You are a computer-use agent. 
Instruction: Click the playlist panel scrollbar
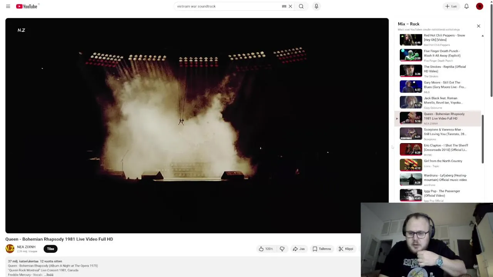pyautogui.click(x=483, y=138)
